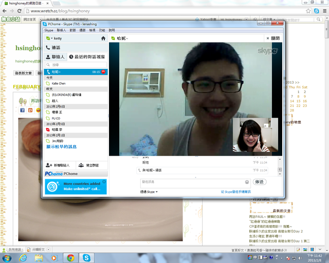Screen dimensions: 329x263
Task: Open the emoticon picker in message box
Action: coord(247,182)
